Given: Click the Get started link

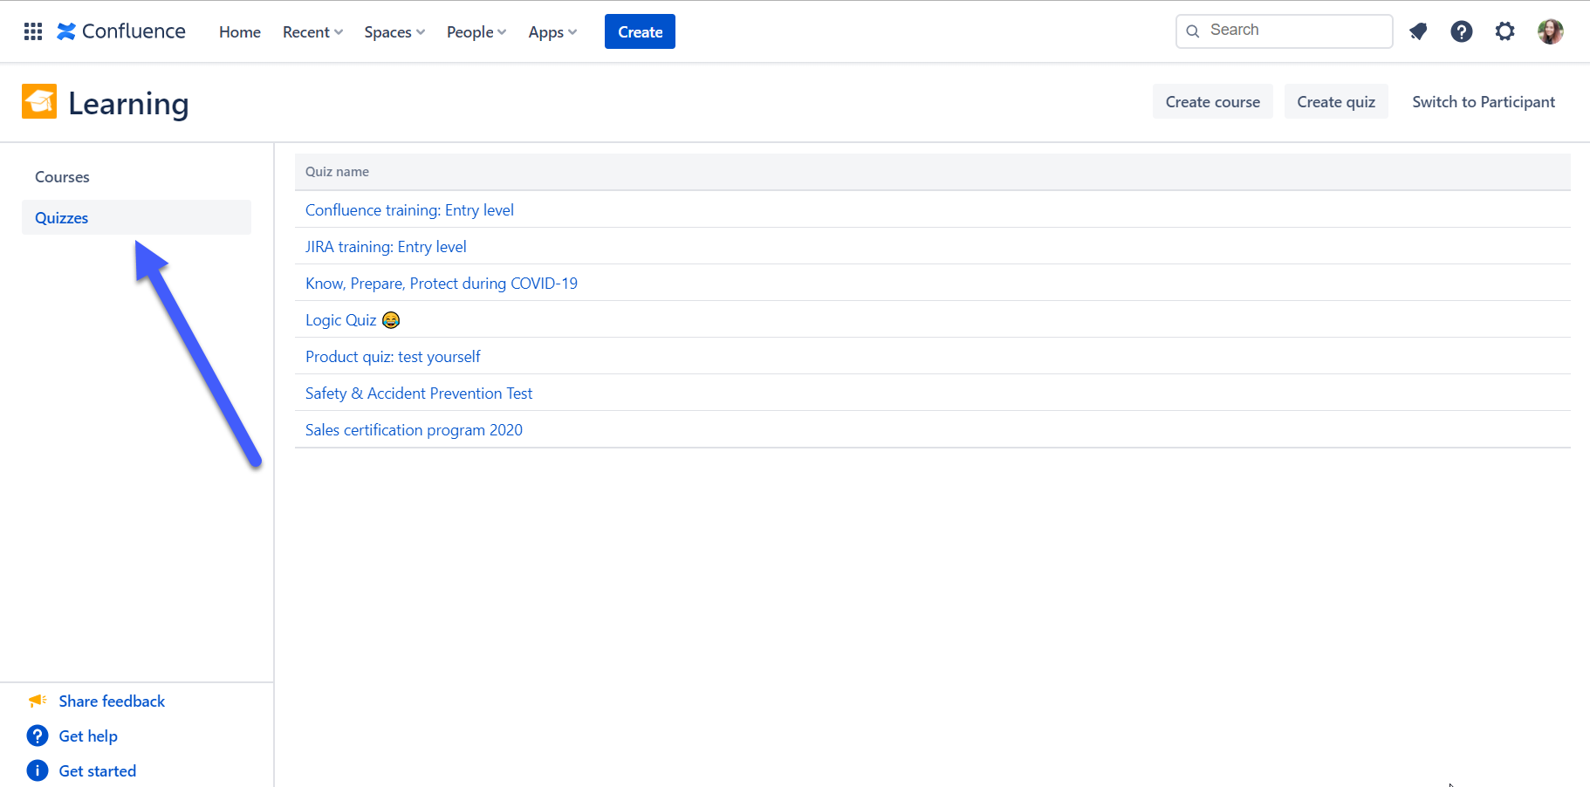Looking at the screenshot, I should (98, 770).
